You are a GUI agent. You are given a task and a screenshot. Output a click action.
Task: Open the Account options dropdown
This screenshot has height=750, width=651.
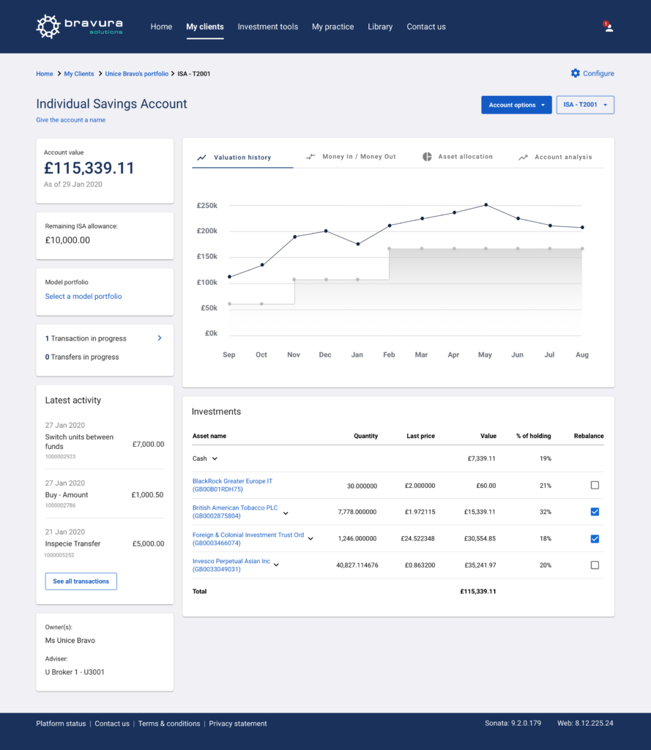516,105
